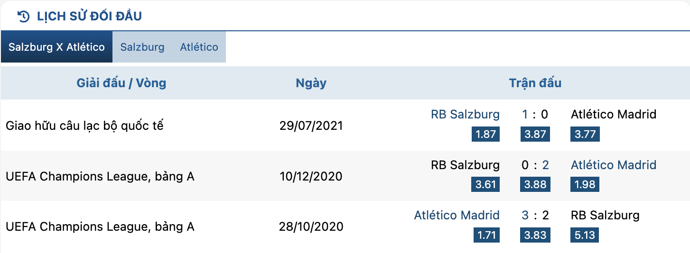Click the 1.71 odds box
The width and height of the screenshot is (690, 253).
486,235
